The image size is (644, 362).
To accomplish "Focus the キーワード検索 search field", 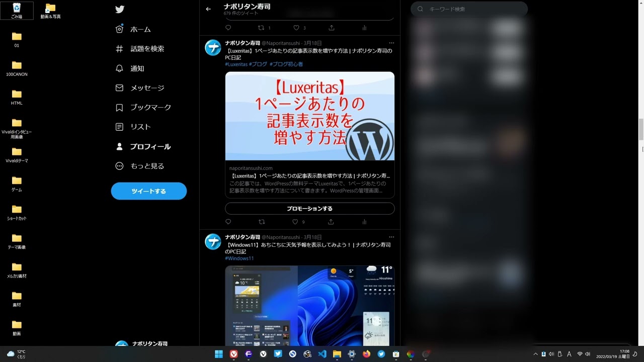I will tap(469, 9).
